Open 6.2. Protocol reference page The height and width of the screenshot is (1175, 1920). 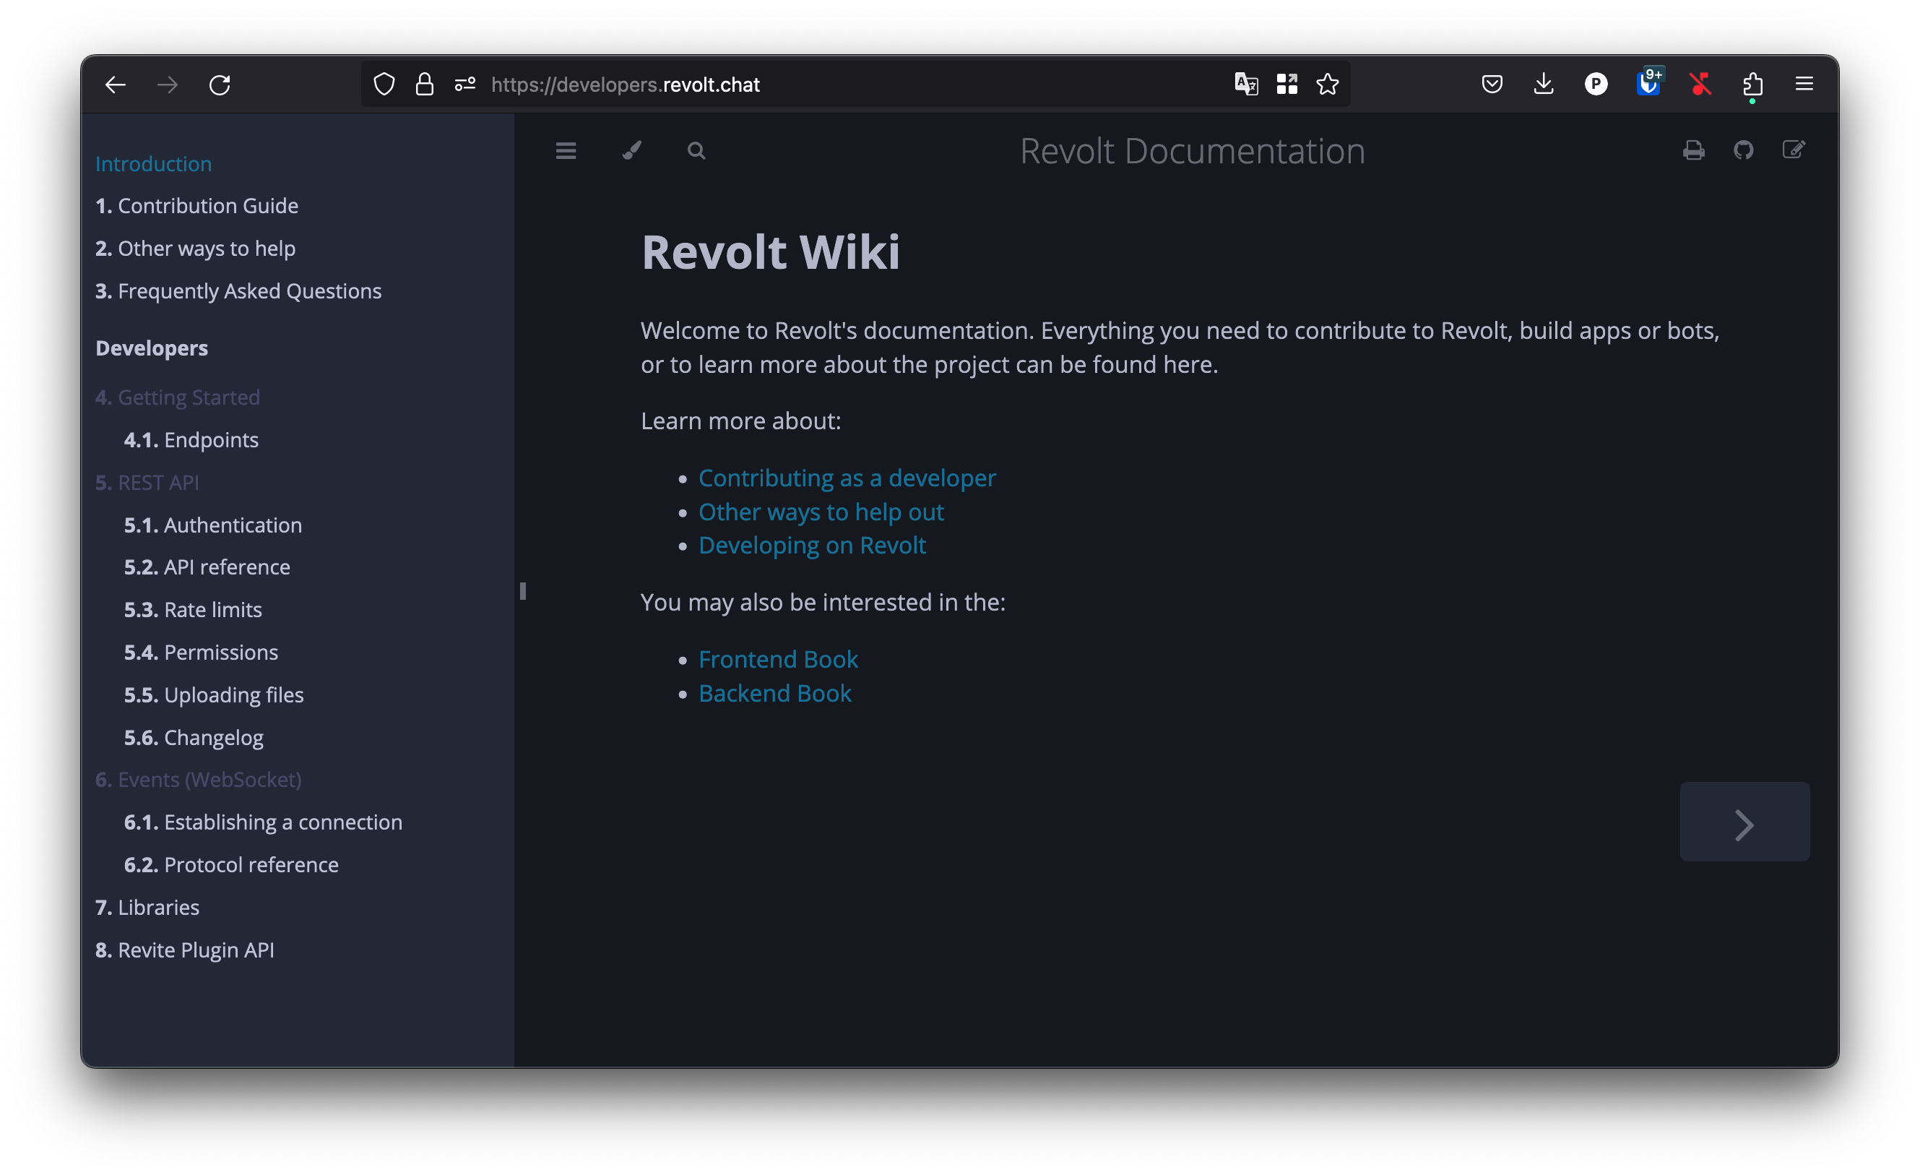230,865
